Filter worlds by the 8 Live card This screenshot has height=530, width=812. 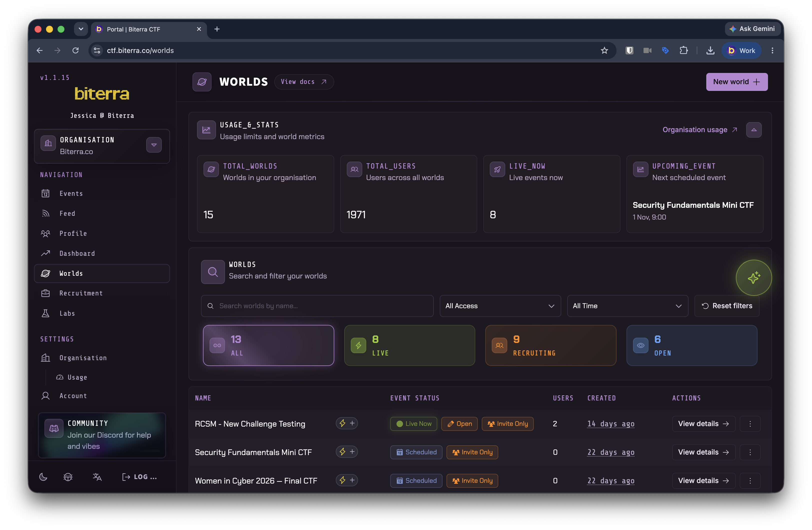409,345
